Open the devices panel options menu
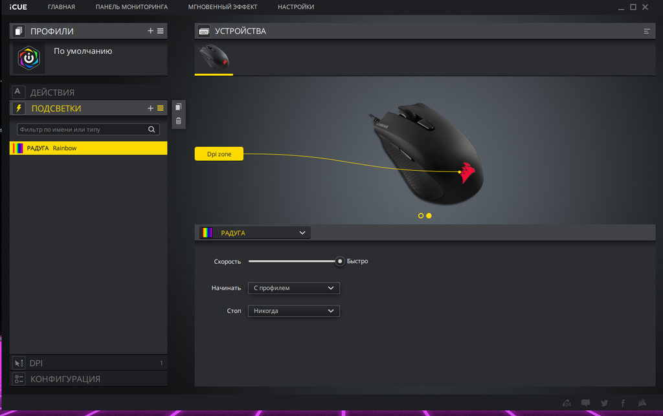The height and width of the screenshot is (416, 663). click(647, 31)
